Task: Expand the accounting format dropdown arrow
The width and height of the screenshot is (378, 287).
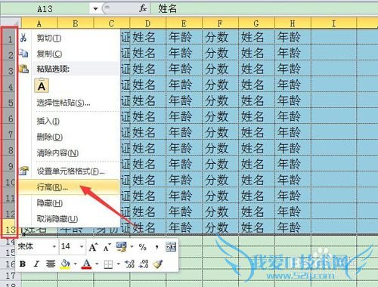Action: pos(132,247)
